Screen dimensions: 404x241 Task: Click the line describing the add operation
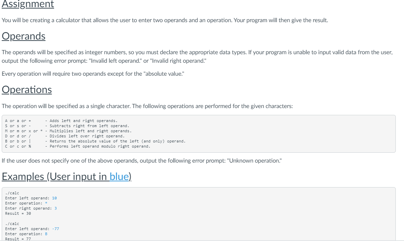[61, 121]
